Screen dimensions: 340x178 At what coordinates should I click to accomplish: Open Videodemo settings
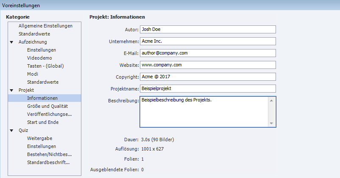click(39, 58)
